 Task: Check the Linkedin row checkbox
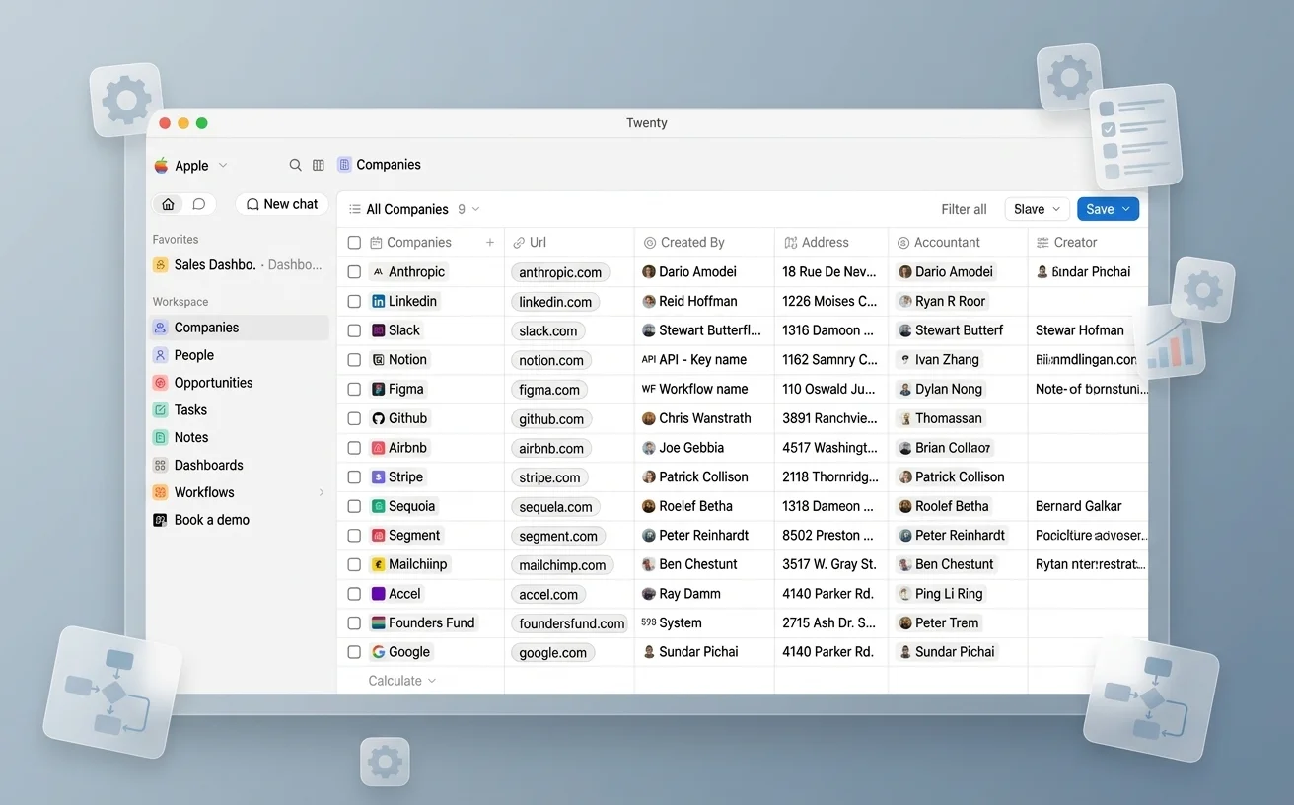point(354,301)
